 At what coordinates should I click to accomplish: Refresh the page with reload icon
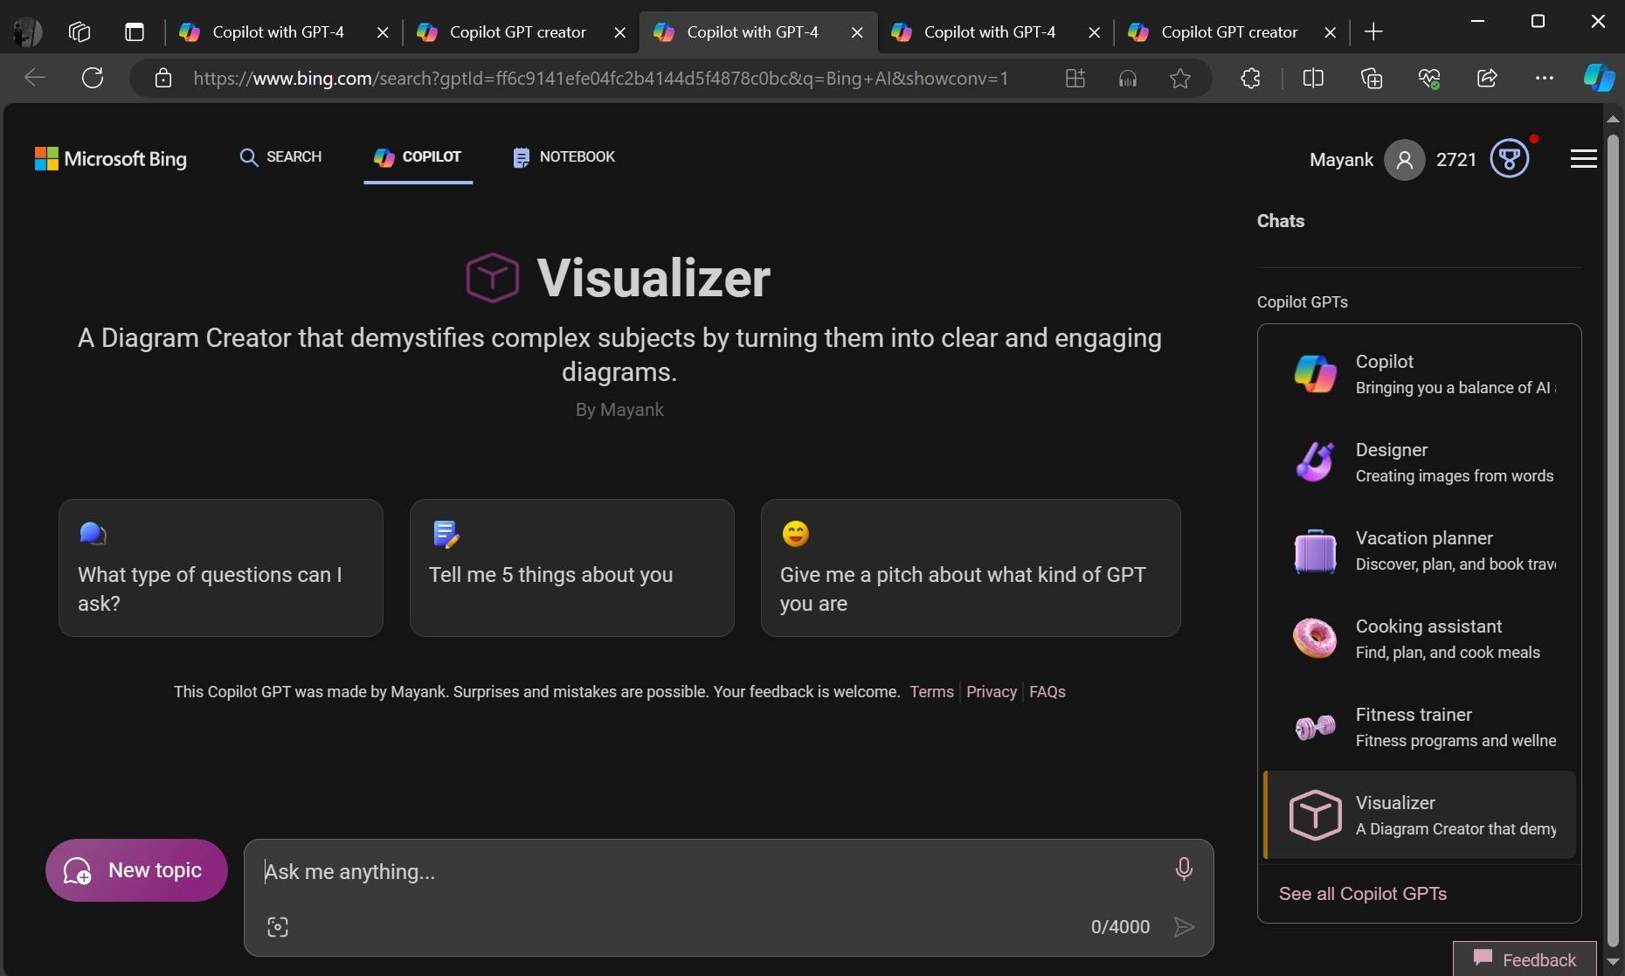pyautogui.click(x=93, y=78)
